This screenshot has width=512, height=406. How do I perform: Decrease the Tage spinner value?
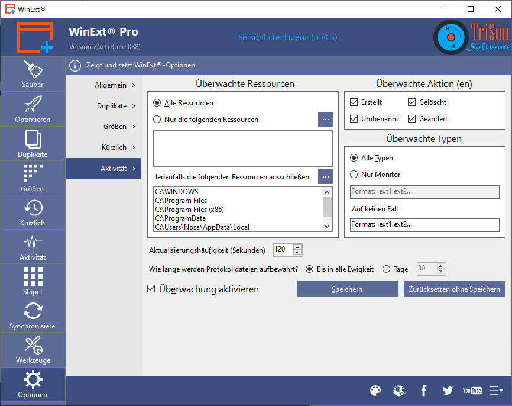441,271
